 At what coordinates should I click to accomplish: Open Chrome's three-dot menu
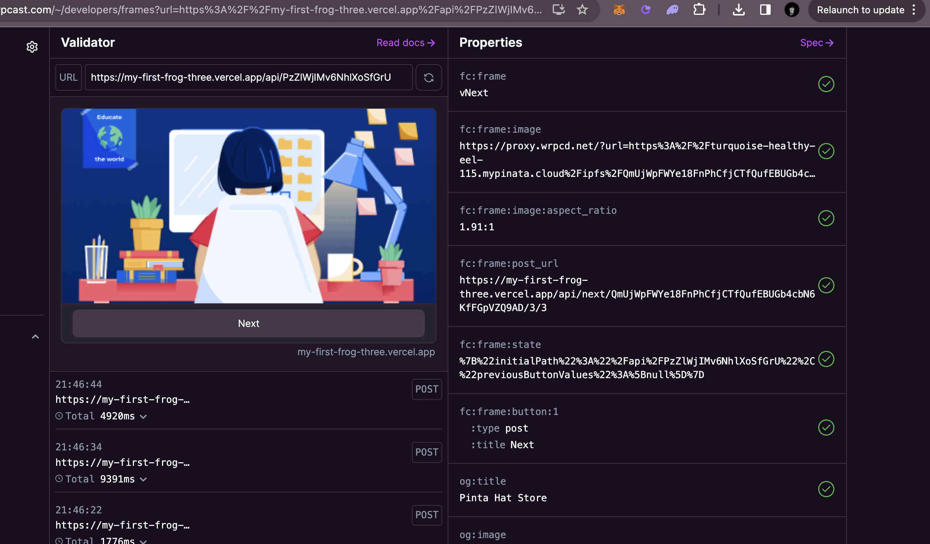(913, 10)
